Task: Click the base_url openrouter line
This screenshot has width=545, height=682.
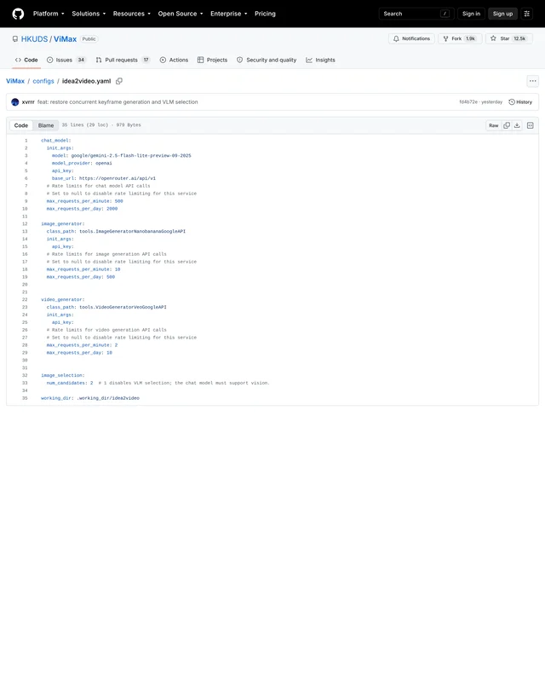Action: 103,178
